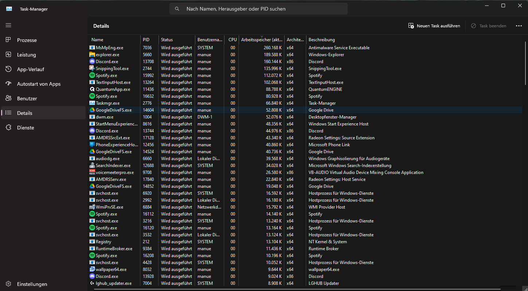Click the Dienste services icon
Viewport: 528px width, 291px height.
8,127
